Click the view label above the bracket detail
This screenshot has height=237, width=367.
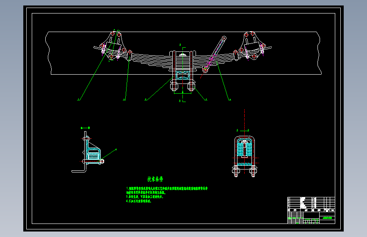85,128
